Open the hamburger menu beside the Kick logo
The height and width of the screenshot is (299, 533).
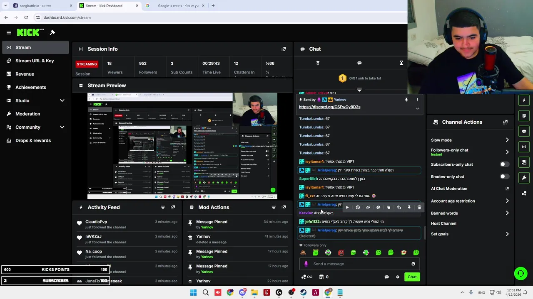coord(9,32)
